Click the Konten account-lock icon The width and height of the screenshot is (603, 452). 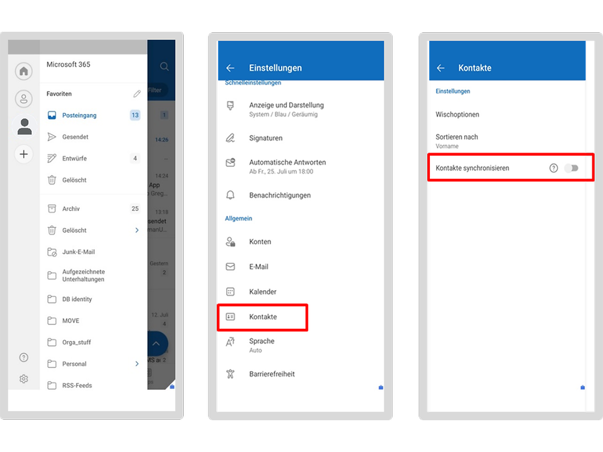[230, 242]
